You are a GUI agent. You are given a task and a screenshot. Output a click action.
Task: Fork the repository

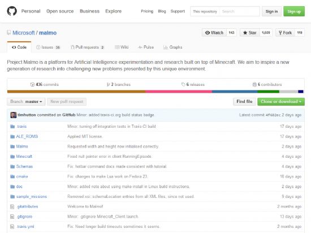click(285, 33)
